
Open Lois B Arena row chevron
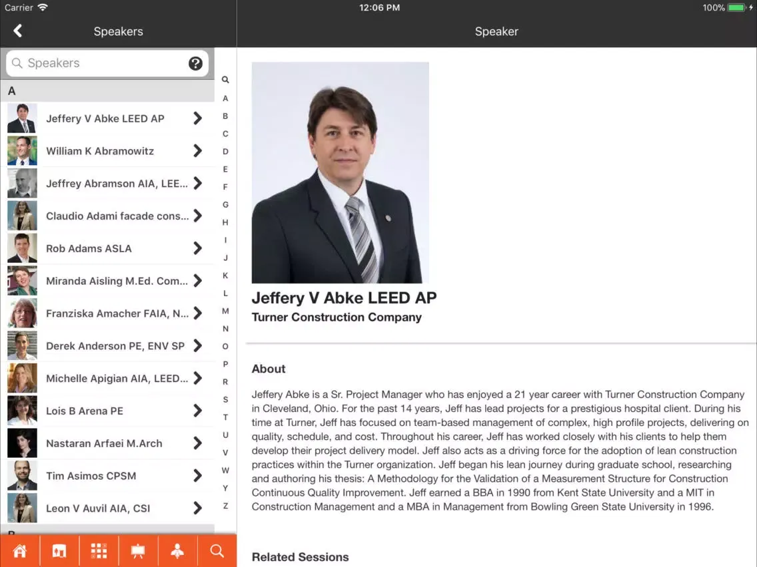tap(197, 411)
